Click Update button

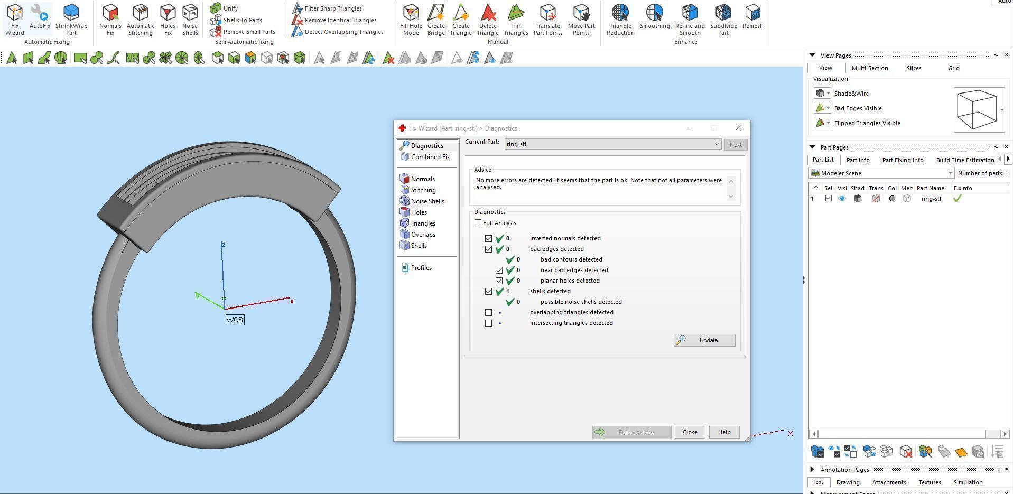pyautogui.click(x=704, y=340)
